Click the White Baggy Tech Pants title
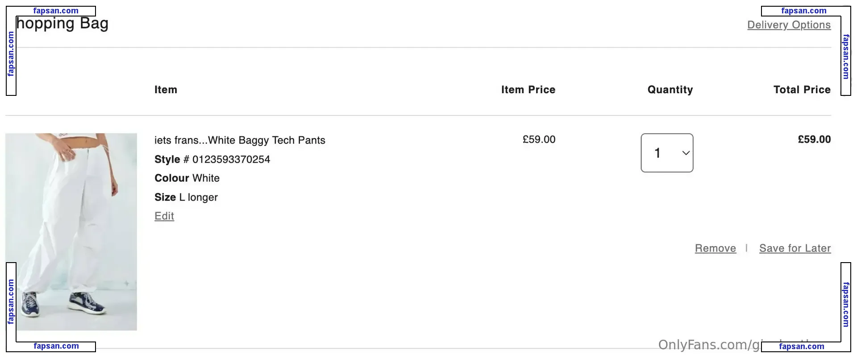This screenshot has height=358, width=857. point(240,140)
